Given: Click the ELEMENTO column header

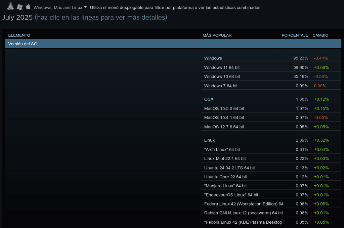Looking at the screenshot, I should 19,35.
